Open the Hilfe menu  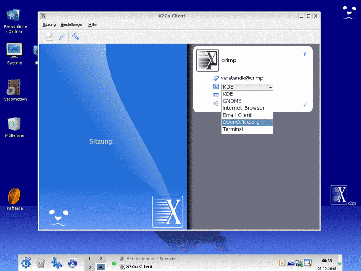point(92,24)
